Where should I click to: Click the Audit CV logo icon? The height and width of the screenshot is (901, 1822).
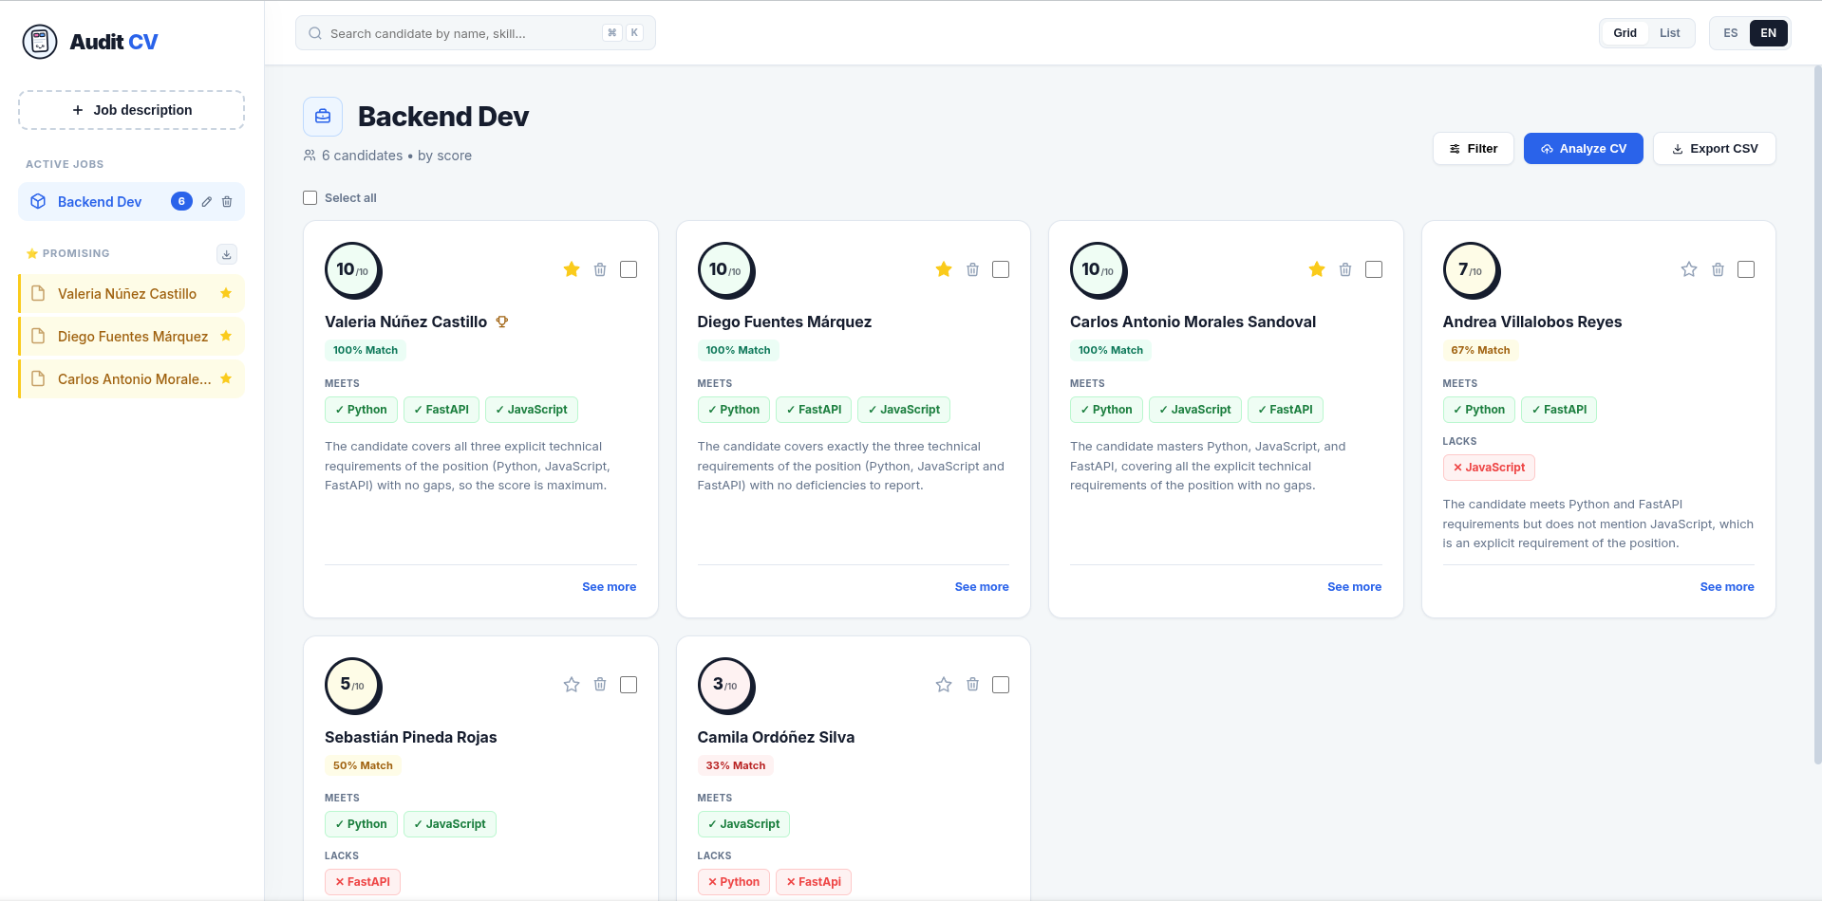tap(40, 42)
